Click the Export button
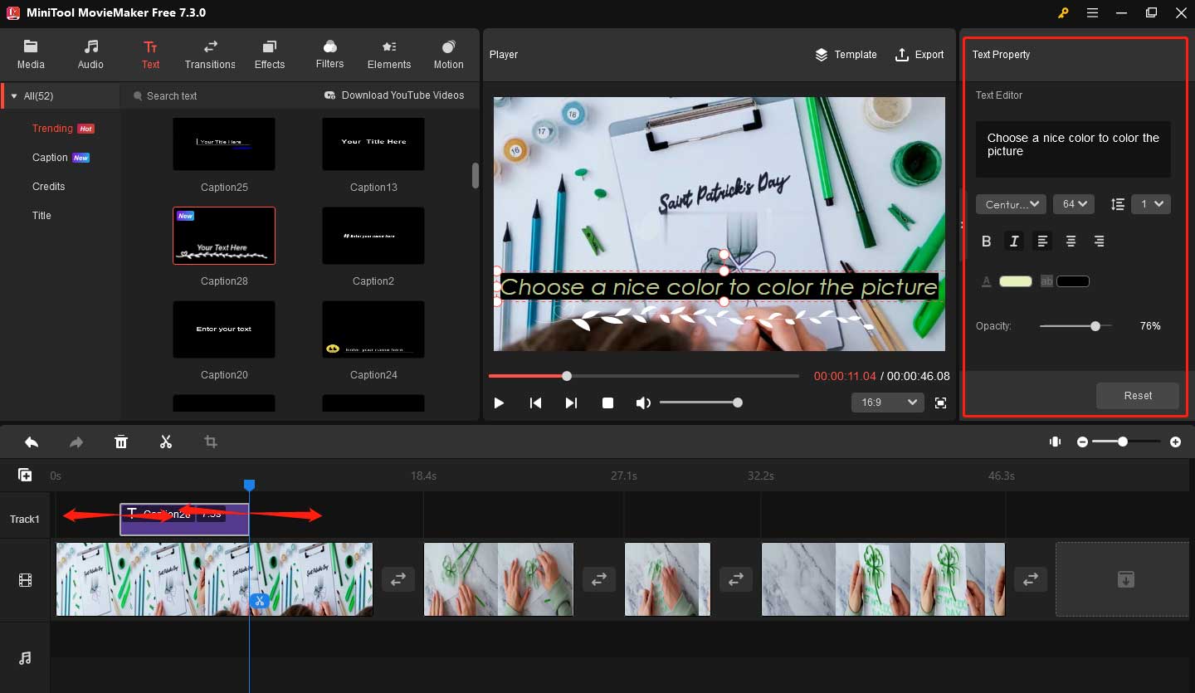This screenshot has width=1195, height=693. tap(919, 55)
